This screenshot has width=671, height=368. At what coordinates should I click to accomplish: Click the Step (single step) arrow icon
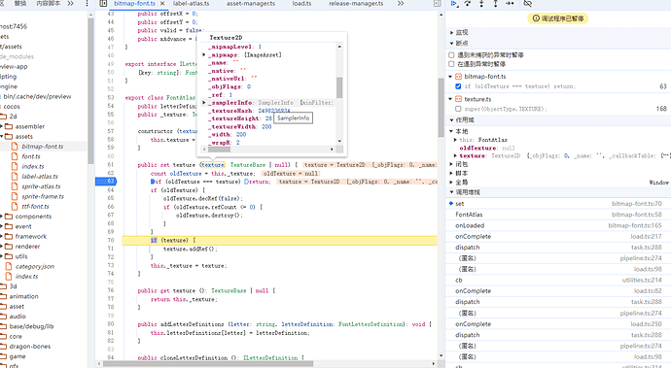pos(510,4)
